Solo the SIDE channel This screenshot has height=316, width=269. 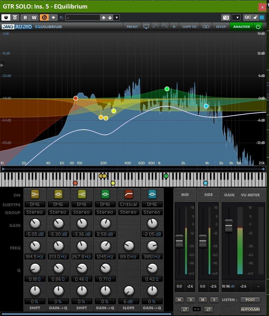[214, 300]
